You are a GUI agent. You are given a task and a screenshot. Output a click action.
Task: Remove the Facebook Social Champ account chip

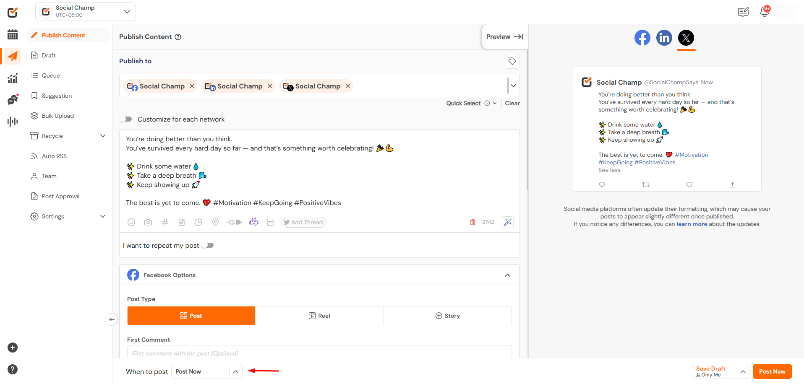[x=192, y=86]
